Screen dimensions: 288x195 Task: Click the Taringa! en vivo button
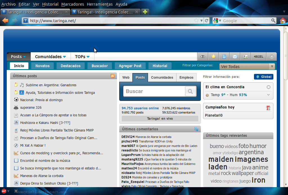[x=160, y=119]
